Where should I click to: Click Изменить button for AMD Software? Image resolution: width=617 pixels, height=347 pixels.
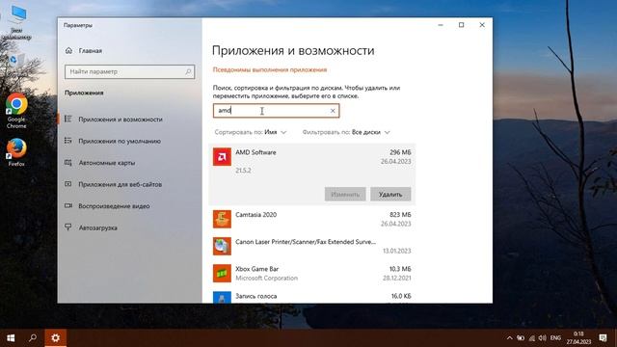tap(345, 194)
